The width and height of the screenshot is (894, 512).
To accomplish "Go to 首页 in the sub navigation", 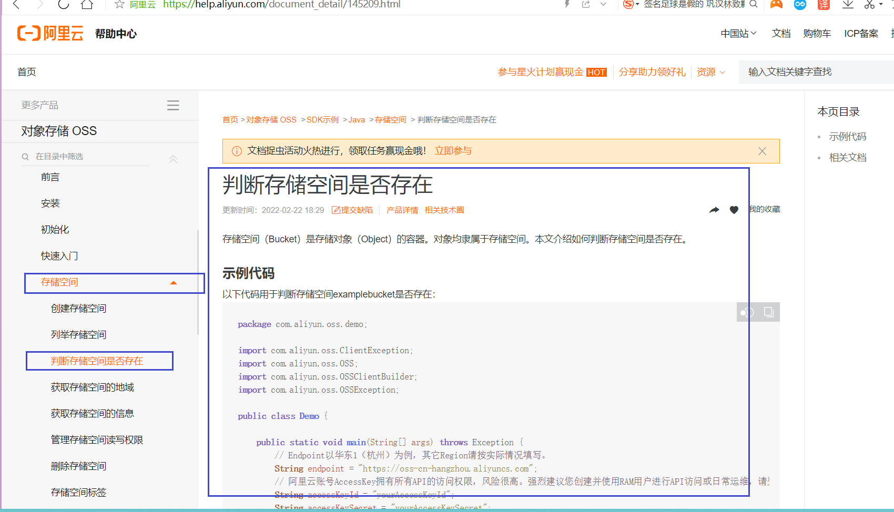I will [27, 72].
